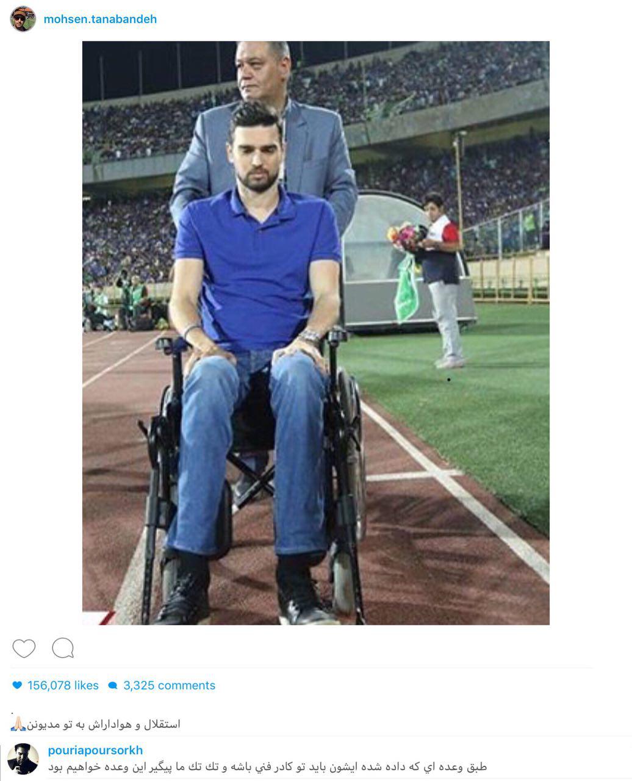Open the 3,325 comments list
This screenshot has height=781, width=632.
[169, 685]
